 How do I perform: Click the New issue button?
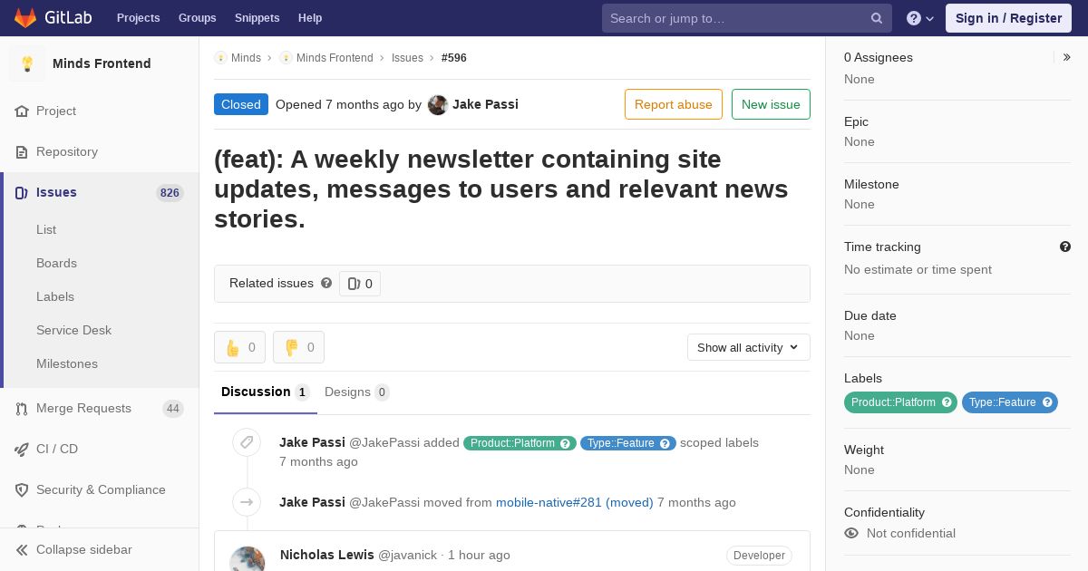[771, 104]
